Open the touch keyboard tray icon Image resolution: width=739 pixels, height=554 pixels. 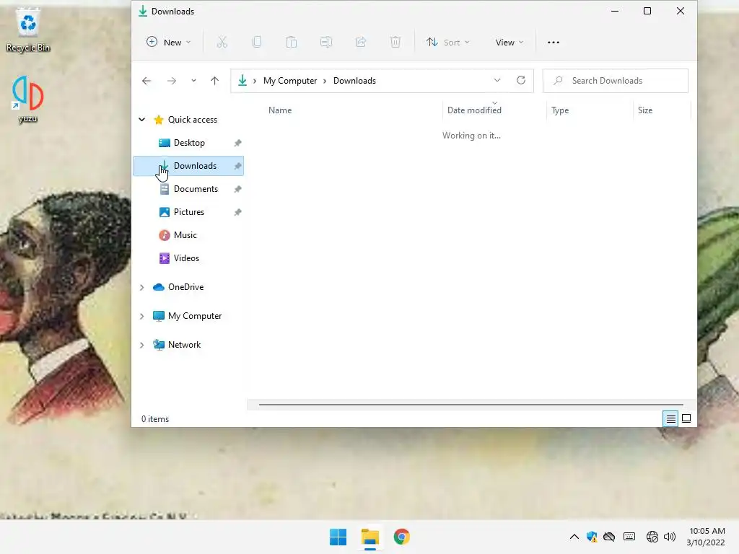click(x=629, y=537)
